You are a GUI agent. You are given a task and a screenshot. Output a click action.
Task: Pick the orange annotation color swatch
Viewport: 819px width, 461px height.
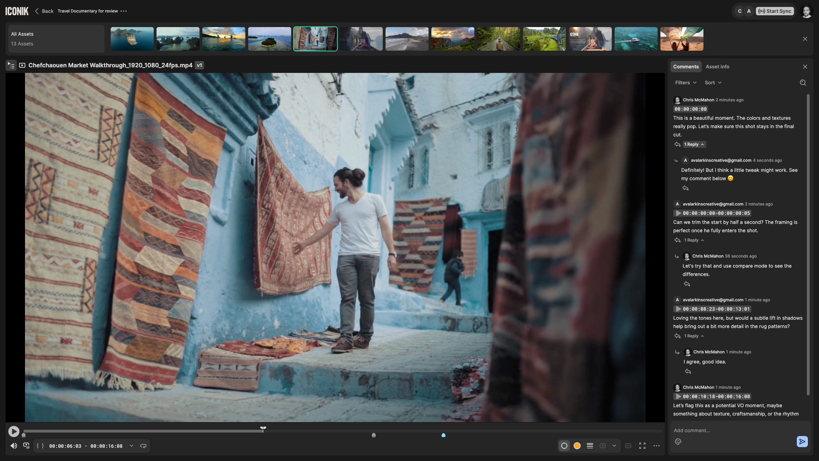577,446
